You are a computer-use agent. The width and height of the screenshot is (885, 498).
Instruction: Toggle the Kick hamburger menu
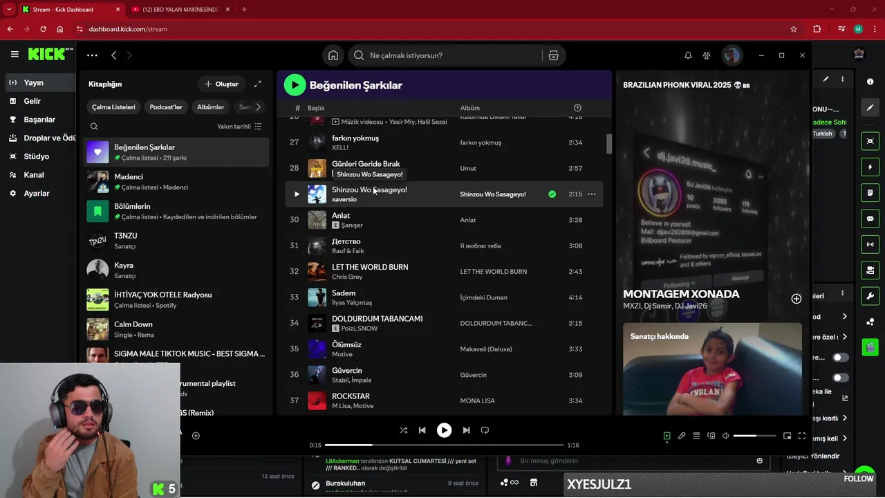tap(15, 54)
